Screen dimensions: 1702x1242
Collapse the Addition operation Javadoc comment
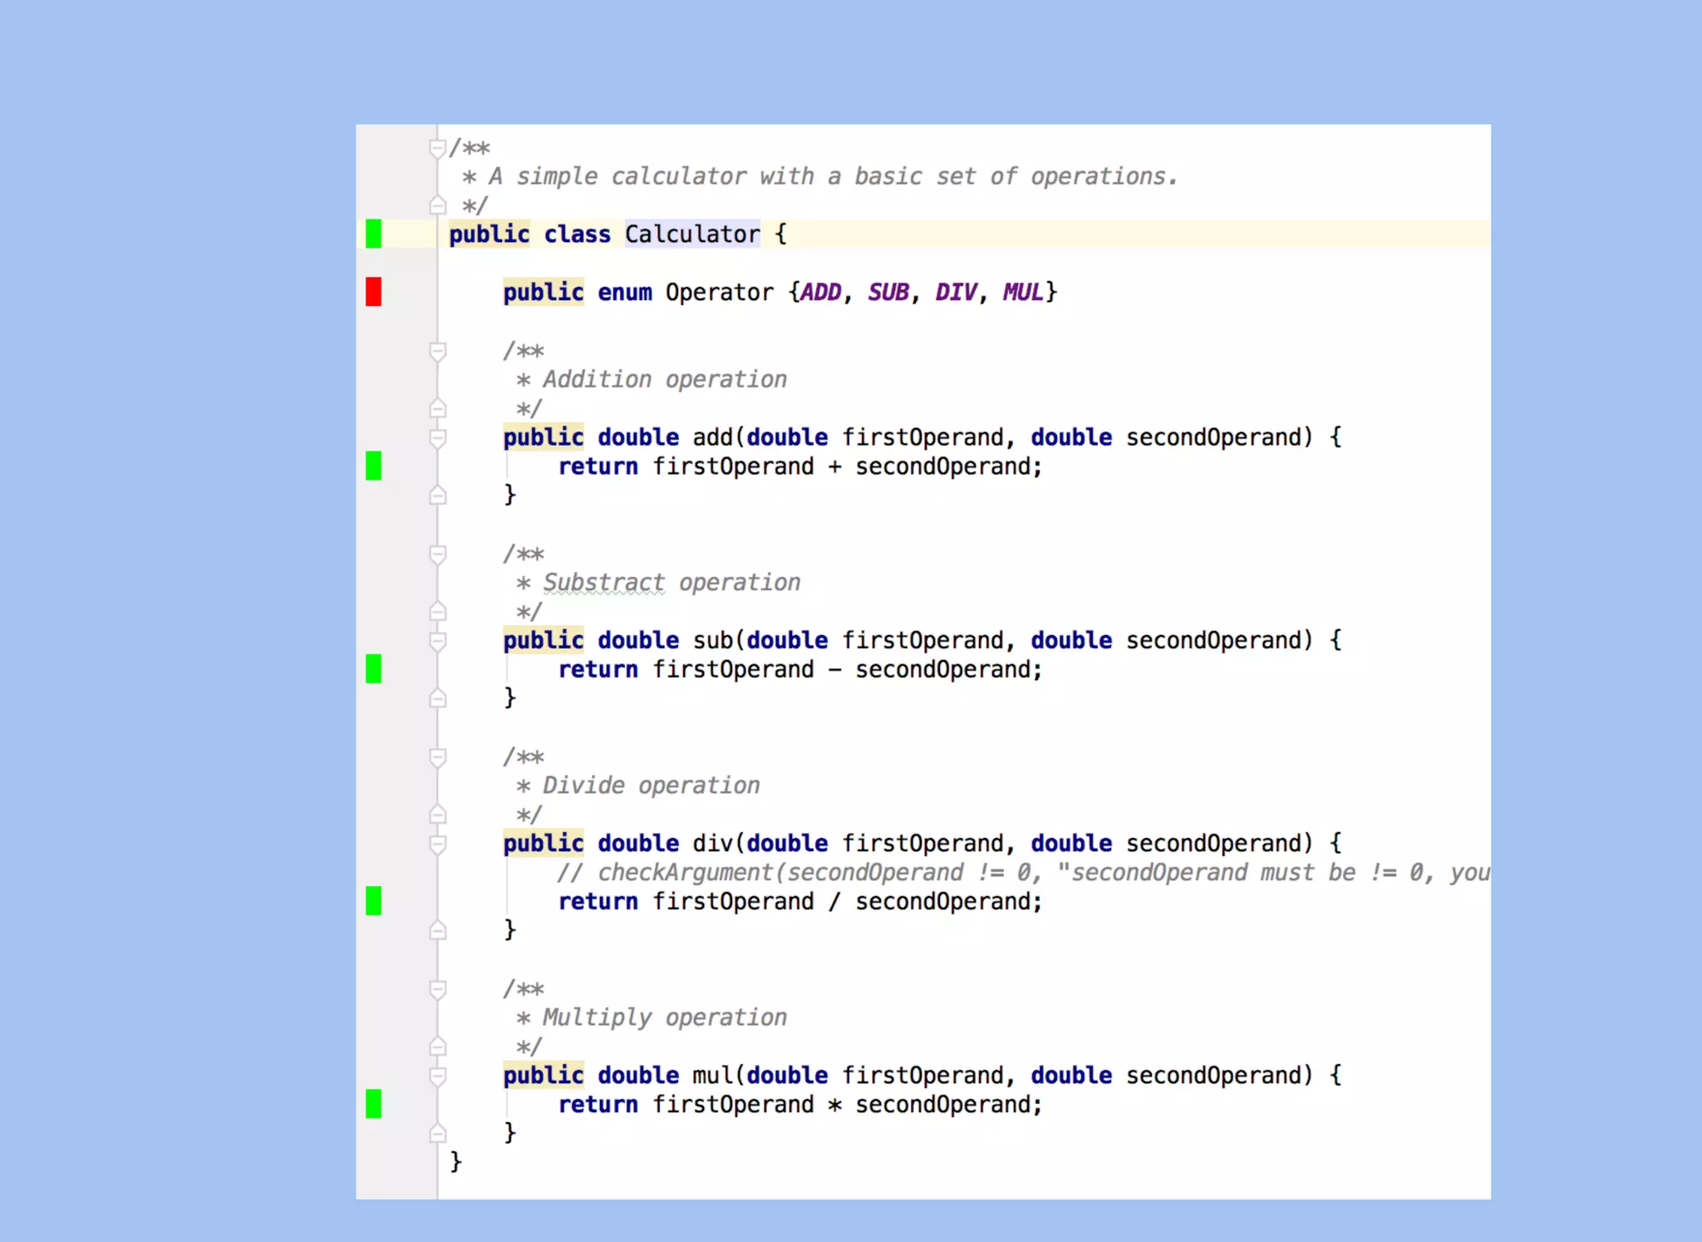(x=437, y=351)
